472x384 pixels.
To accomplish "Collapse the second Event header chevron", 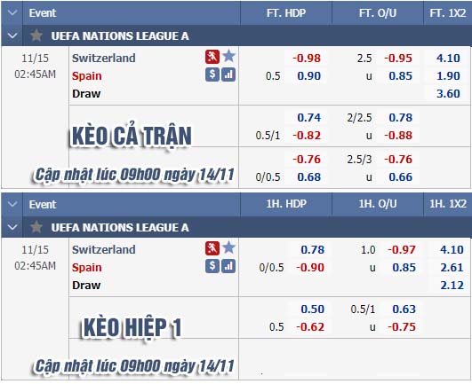I will pyautogui.click(x=12, y=205).
